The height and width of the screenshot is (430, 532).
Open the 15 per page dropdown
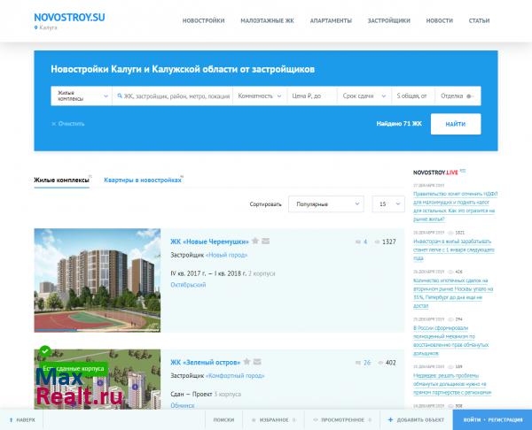(388, 203)
